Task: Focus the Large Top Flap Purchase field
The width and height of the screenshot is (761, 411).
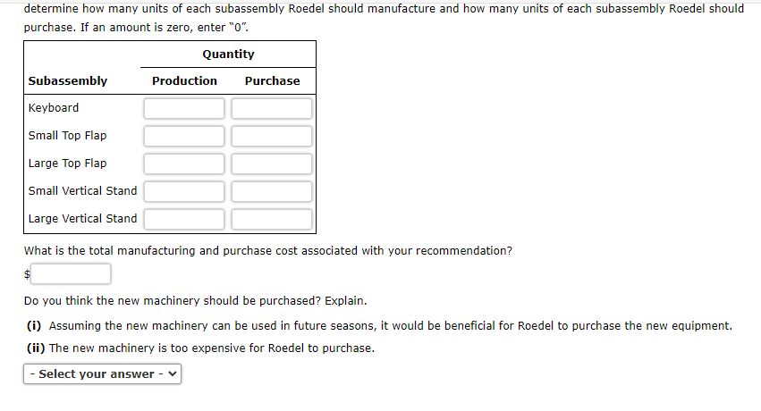Action: coord(272,164)
